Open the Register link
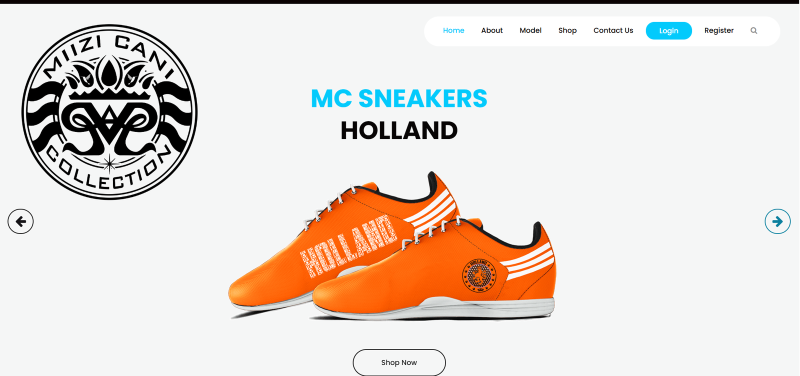This screenshot has width=800, height=376. click(x=719, y=30)
